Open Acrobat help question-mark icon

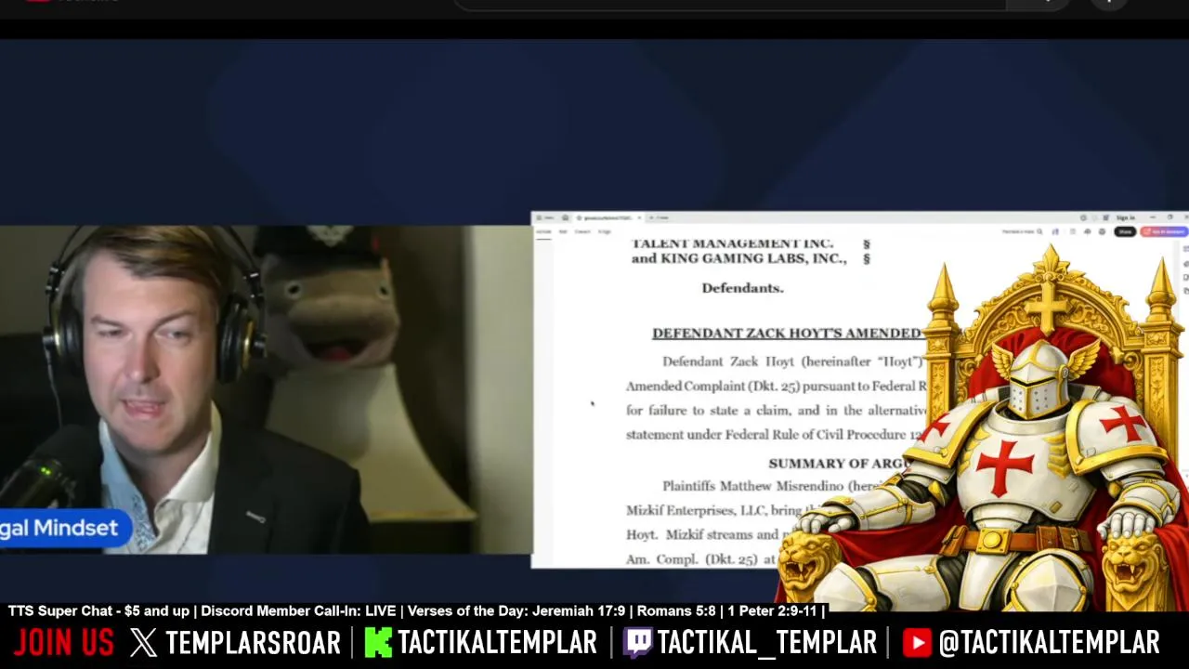pos(1083,217)
